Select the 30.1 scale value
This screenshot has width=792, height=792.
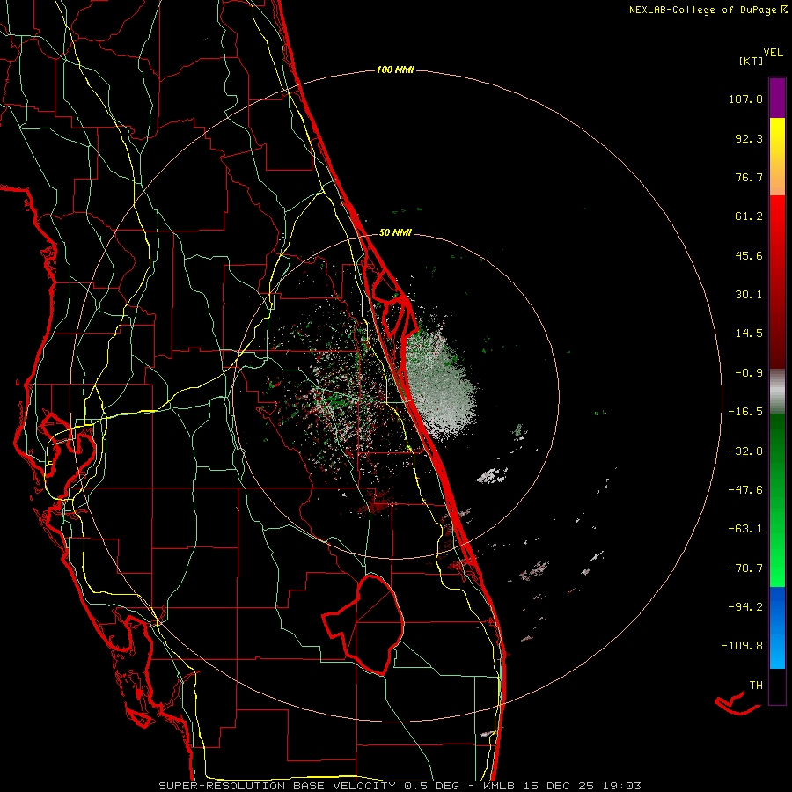tap(749, 295)
